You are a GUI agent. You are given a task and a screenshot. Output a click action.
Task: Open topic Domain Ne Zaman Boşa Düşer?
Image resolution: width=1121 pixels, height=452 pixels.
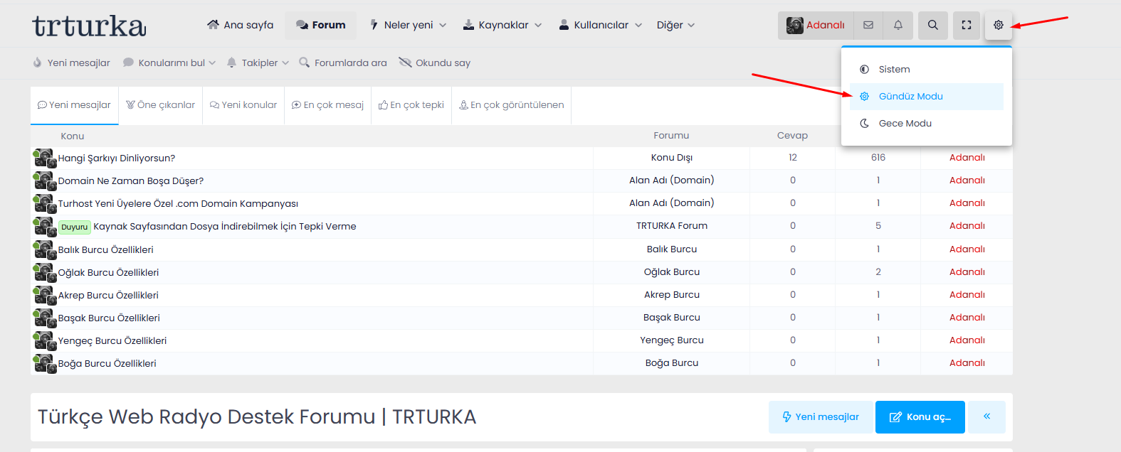pos(131,181)
